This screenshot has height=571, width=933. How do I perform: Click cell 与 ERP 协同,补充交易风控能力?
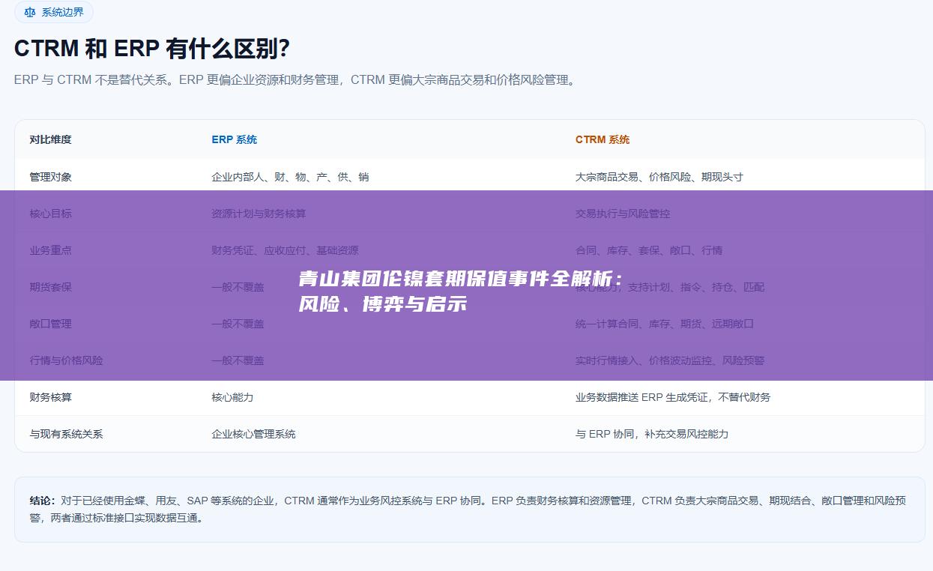click(652, 434)
